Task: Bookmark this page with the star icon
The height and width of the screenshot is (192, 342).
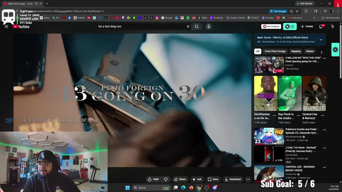Action: click(x=297, y=11)
